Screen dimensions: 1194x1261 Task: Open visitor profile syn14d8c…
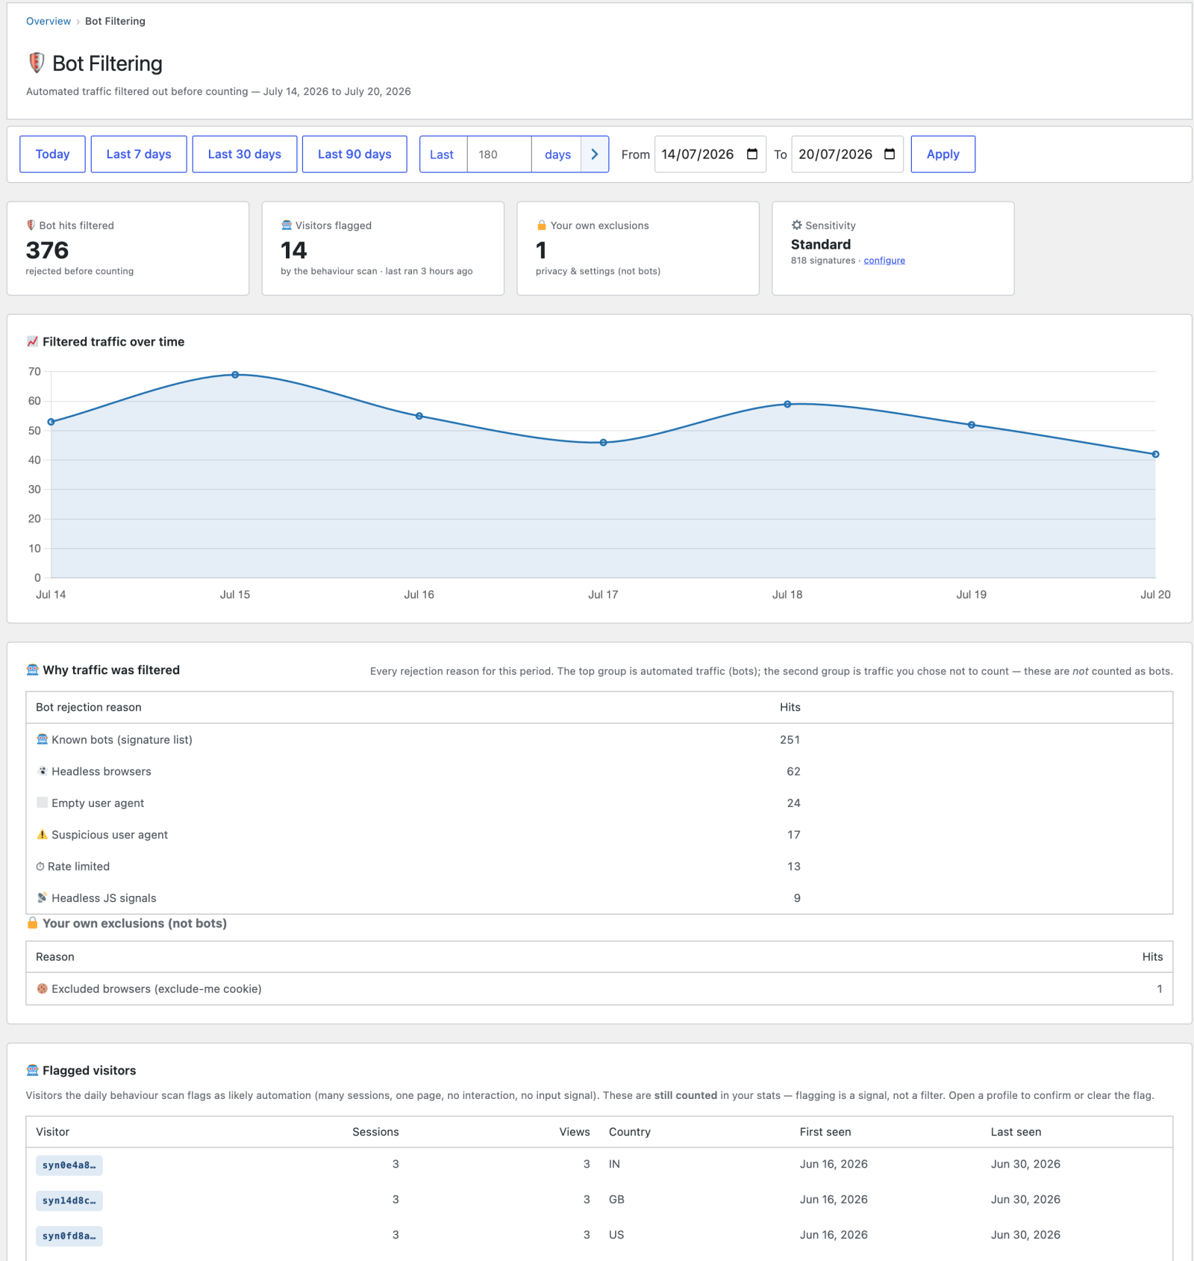(69, 1201)
